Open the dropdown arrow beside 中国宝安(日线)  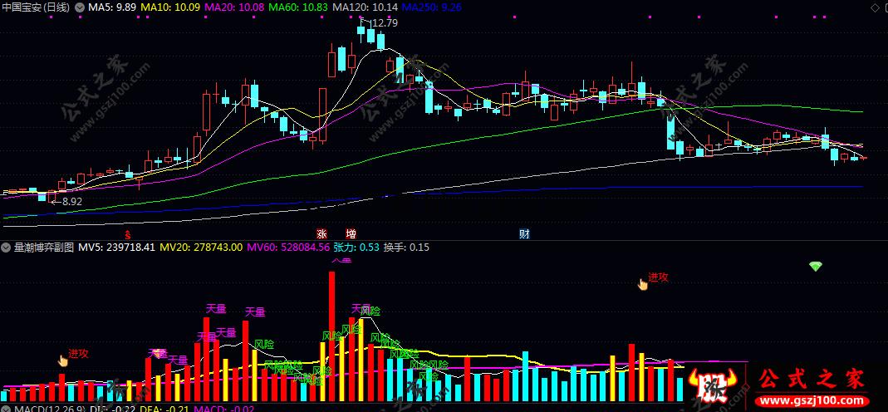click(x=79, y=7)
